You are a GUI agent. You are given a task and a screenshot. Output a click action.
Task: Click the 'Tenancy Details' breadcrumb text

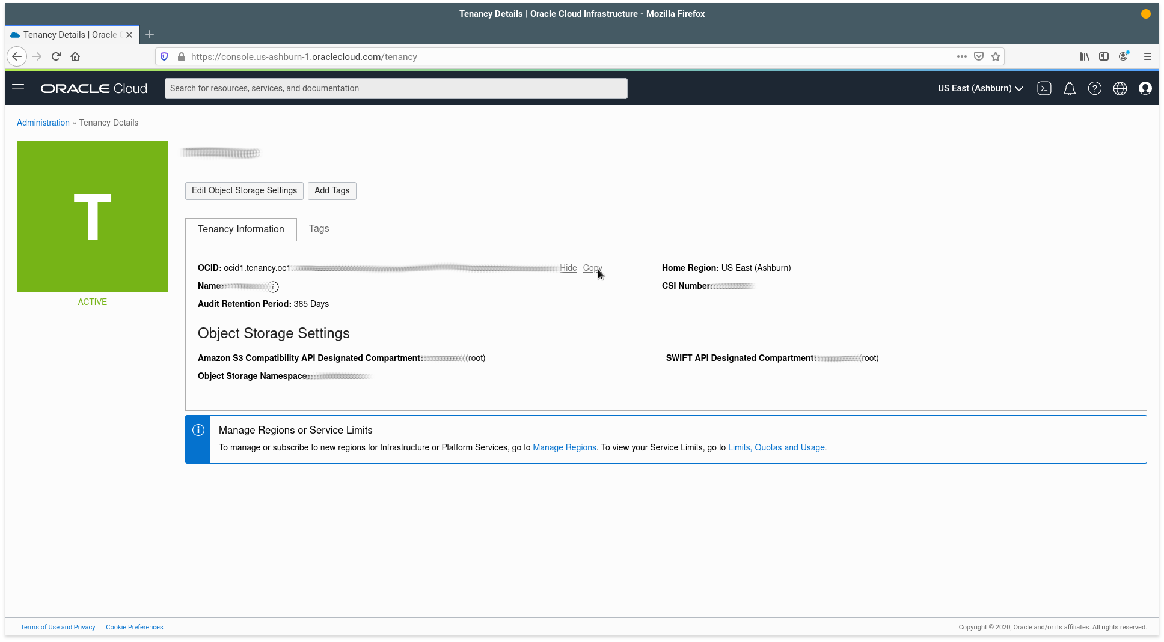(109, 123)
